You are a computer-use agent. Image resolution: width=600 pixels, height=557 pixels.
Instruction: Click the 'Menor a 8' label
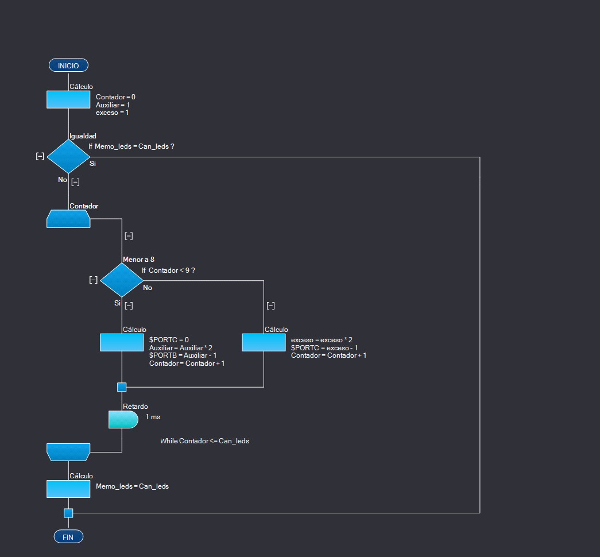(138, 260)
